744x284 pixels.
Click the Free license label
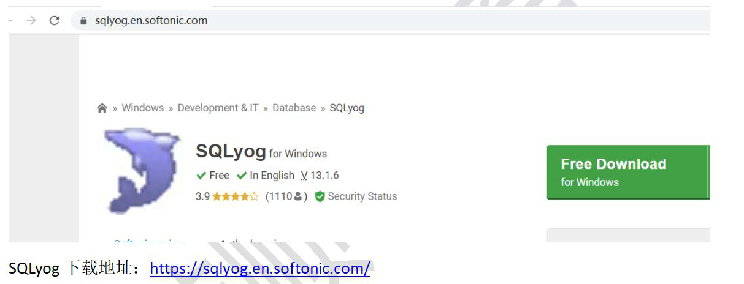213,176
